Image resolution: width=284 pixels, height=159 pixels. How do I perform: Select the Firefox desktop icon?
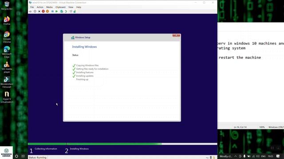[7, 20]
